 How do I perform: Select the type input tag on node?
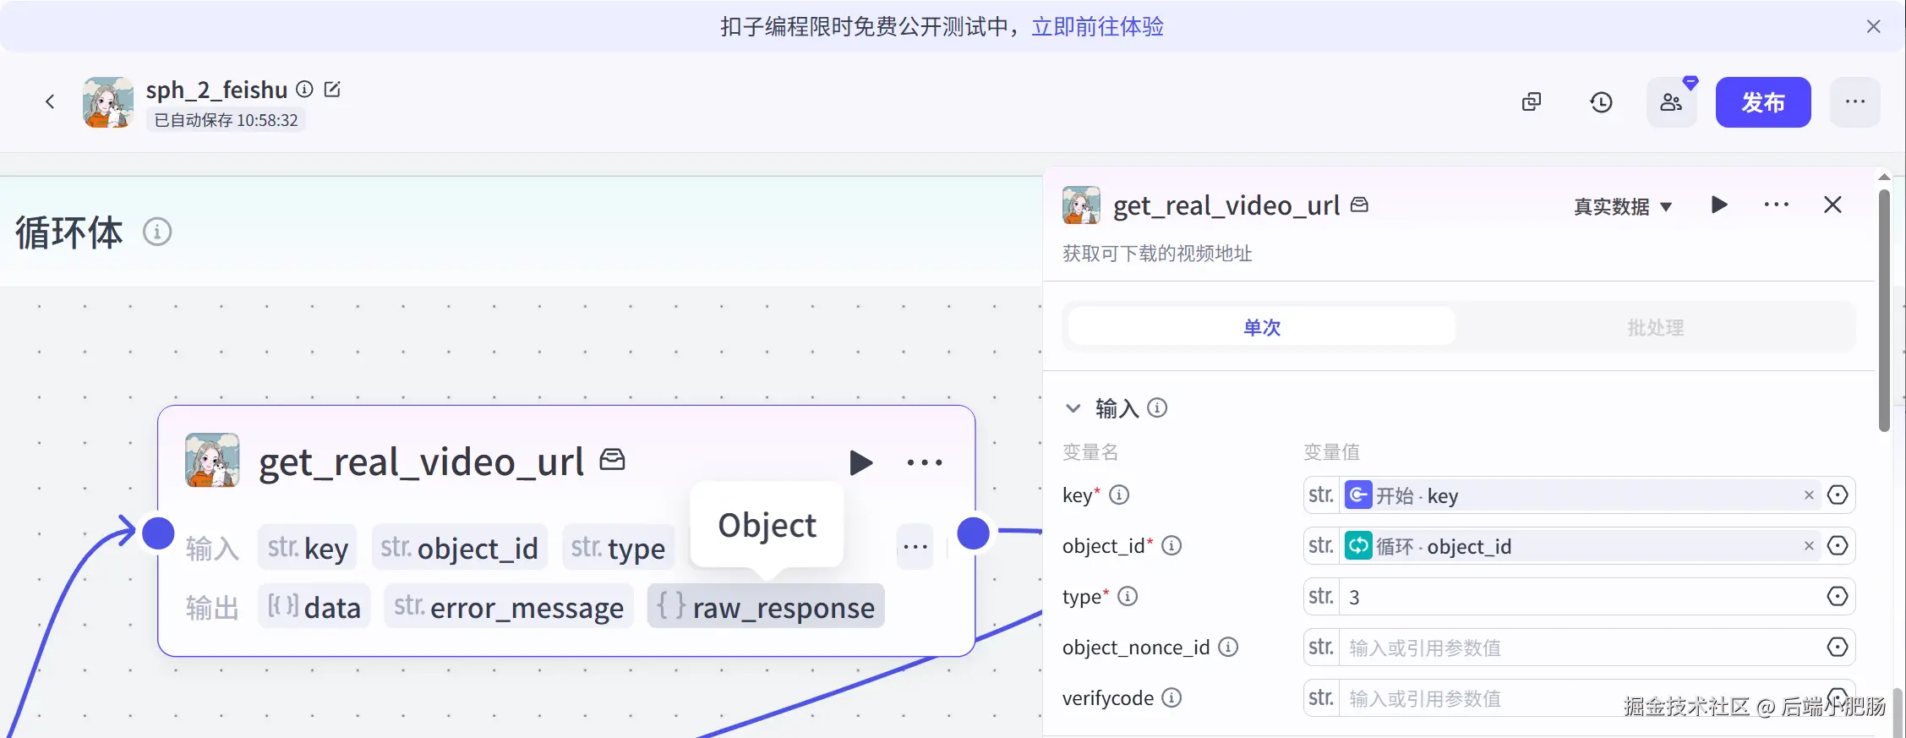pos(619,548)
